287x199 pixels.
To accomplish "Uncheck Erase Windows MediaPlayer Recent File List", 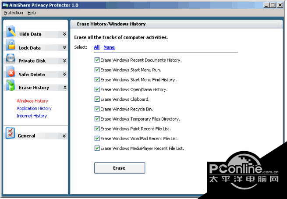I will (x=97, y=148).
